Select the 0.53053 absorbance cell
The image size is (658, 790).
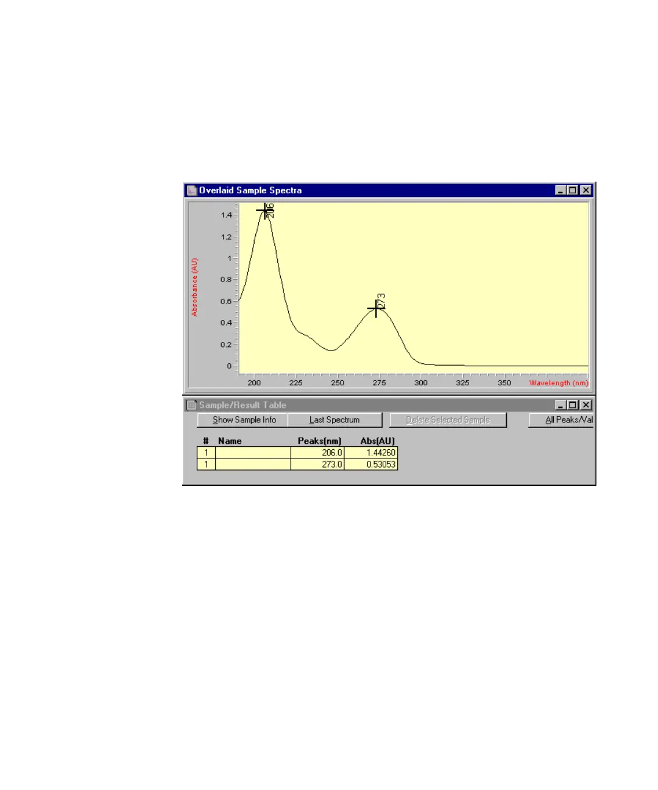pos(371,464)
